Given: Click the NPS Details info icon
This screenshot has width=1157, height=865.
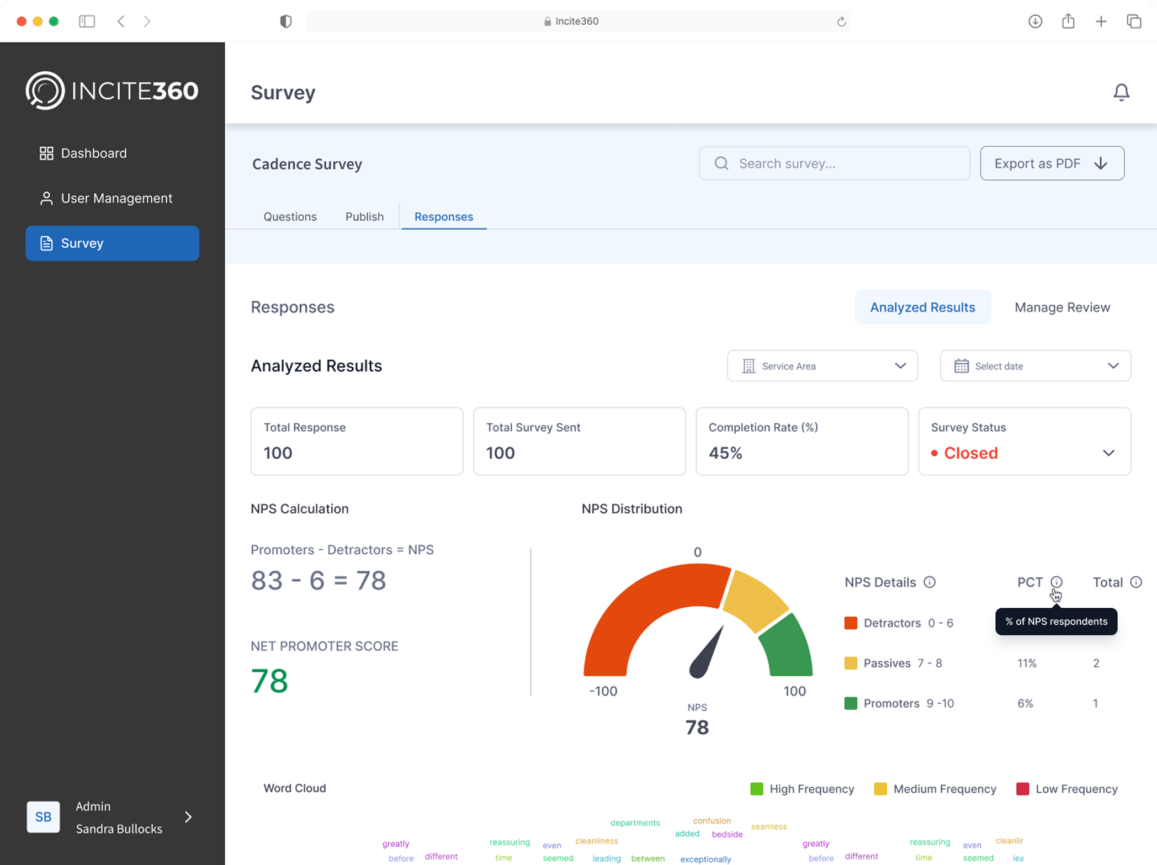Looking at the screenshot, I should click(x=930, y=582).
